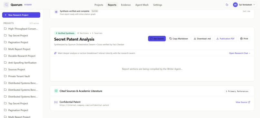Click the Quorum logo icon
The height and width of the screenshot is (118, 260).
[6, 5]
